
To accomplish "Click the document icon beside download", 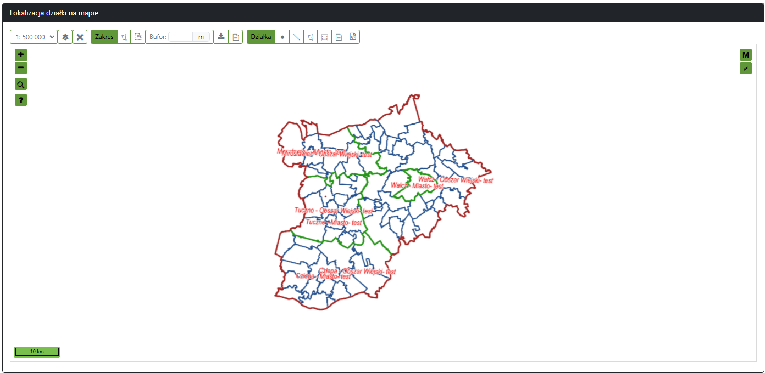I will coord(235,37).
